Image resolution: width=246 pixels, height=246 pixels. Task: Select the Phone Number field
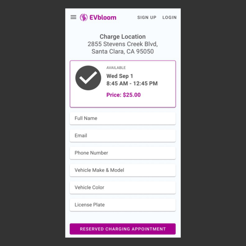pos(123,153)
